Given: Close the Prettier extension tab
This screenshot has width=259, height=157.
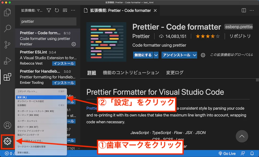Looking at the screenshot, I should coord(155,11).
